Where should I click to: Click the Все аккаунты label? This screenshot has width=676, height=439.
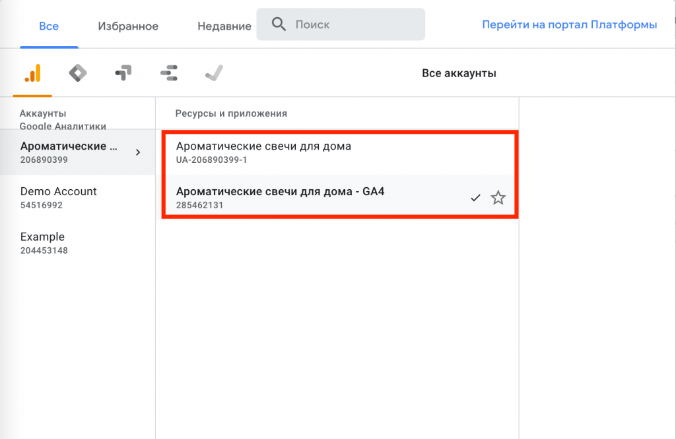click(459, 73)
